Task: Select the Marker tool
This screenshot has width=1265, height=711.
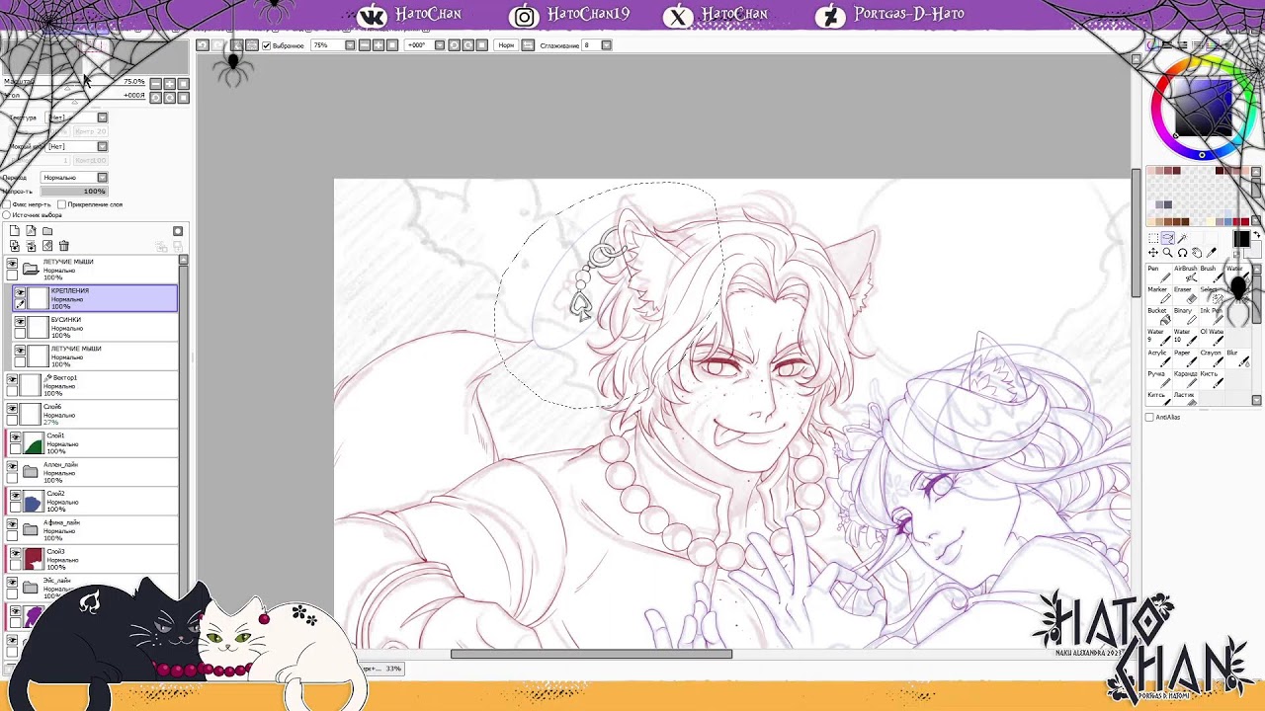Action: tap(1157, 294)
